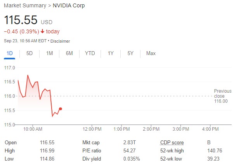241x166 pixels.
Task: Click the CDP score label
Action: point(172,142)
